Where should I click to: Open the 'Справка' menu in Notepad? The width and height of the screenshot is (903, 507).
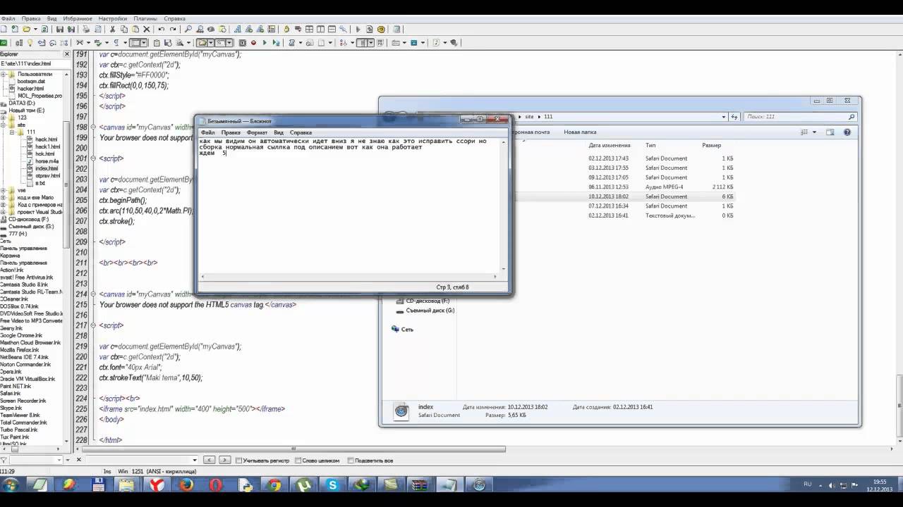(301, 132)
